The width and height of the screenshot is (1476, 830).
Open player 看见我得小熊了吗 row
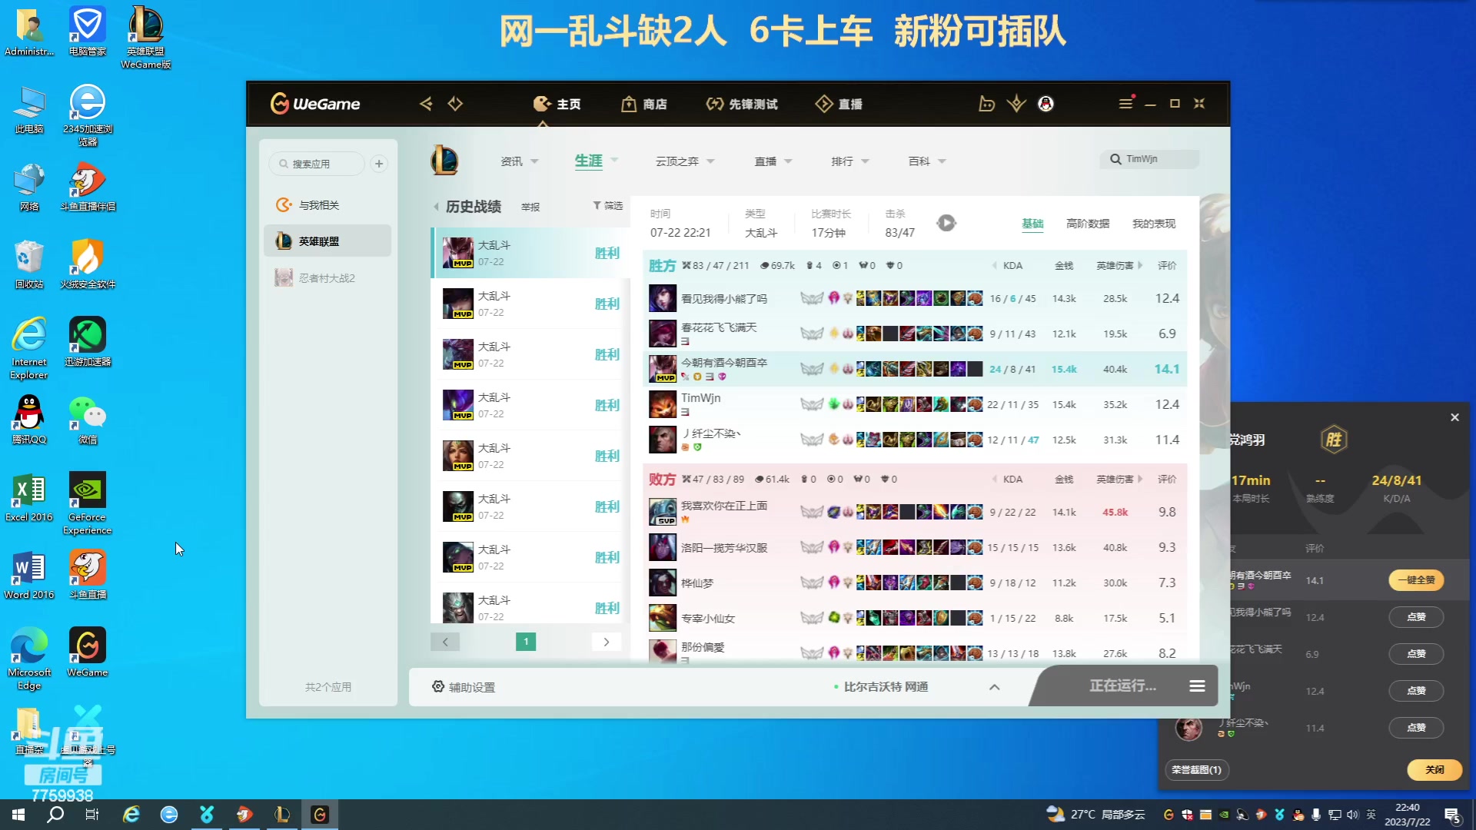(915, 298)
